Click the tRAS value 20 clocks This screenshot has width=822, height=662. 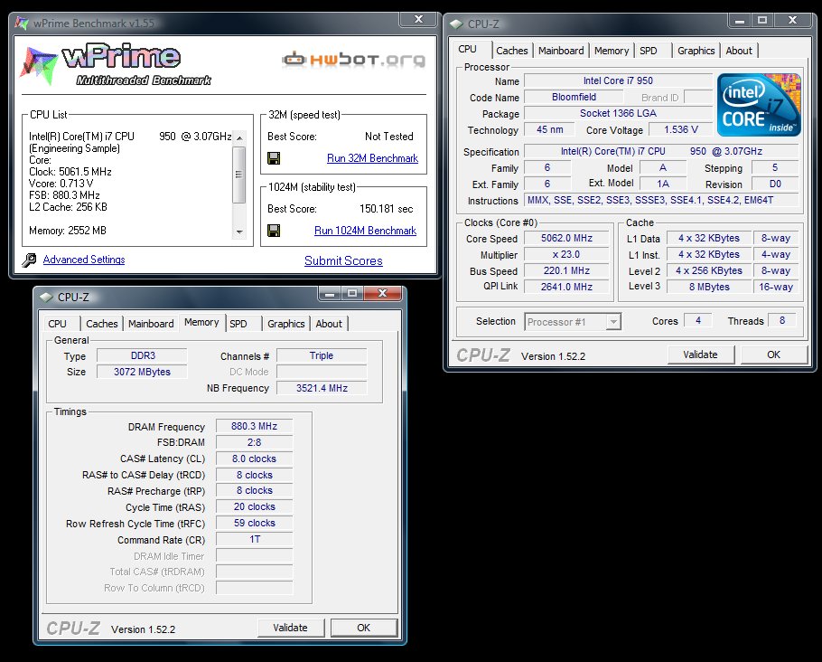[254, 506]
